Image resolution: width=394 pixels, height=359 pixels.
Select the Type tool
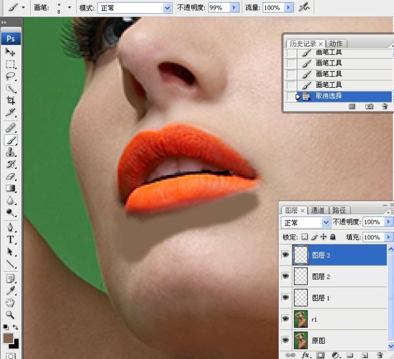pos(10,239)
